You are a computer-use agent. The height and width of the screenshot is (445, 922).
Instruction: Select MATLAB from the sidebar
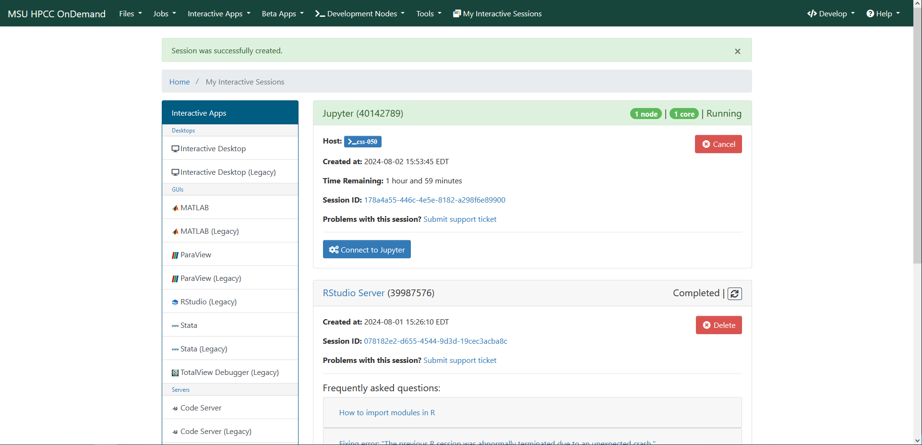230,208
